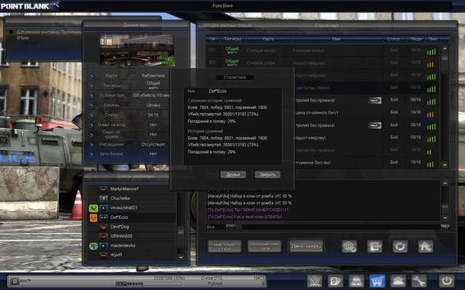Image resolution: width=465 pixels, height=290 pixels.
Task: Click the room list scroll-down arrow
Action: [x=444, y=165]
